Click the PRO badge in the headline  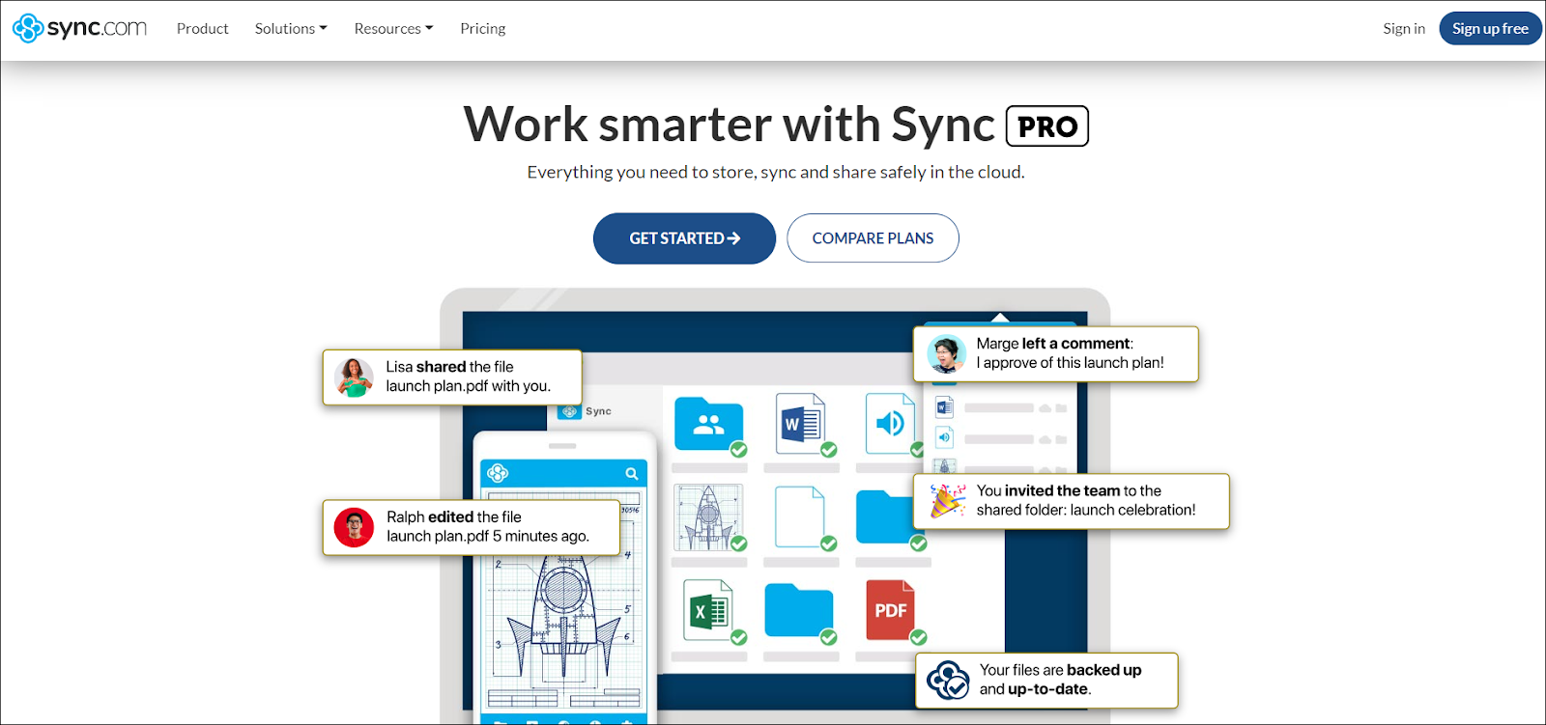1047,126
